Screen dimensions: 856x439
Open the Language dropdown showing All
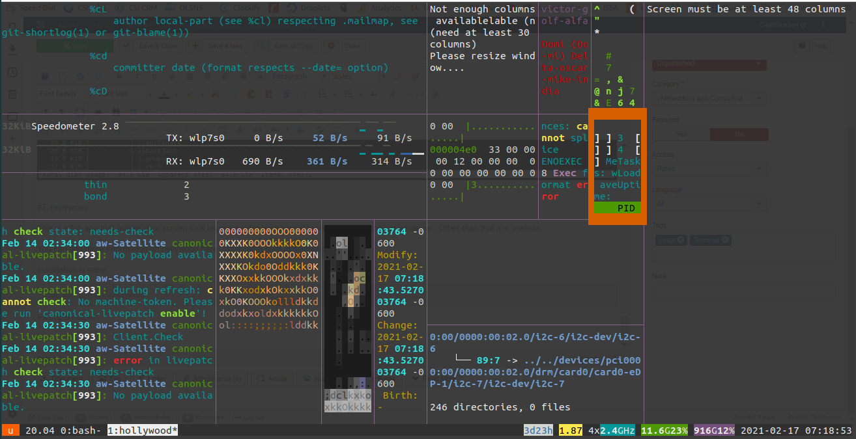tap(709, 204)
